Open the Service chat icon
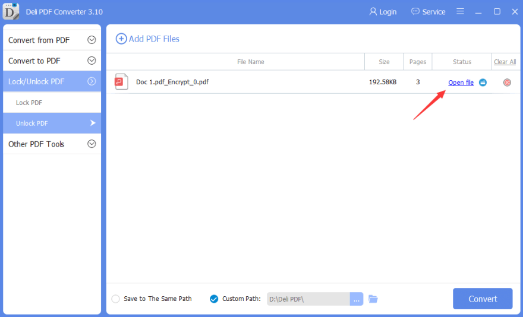Image resolution: width=523 pixels, height=317 pixels. [415, 11]
